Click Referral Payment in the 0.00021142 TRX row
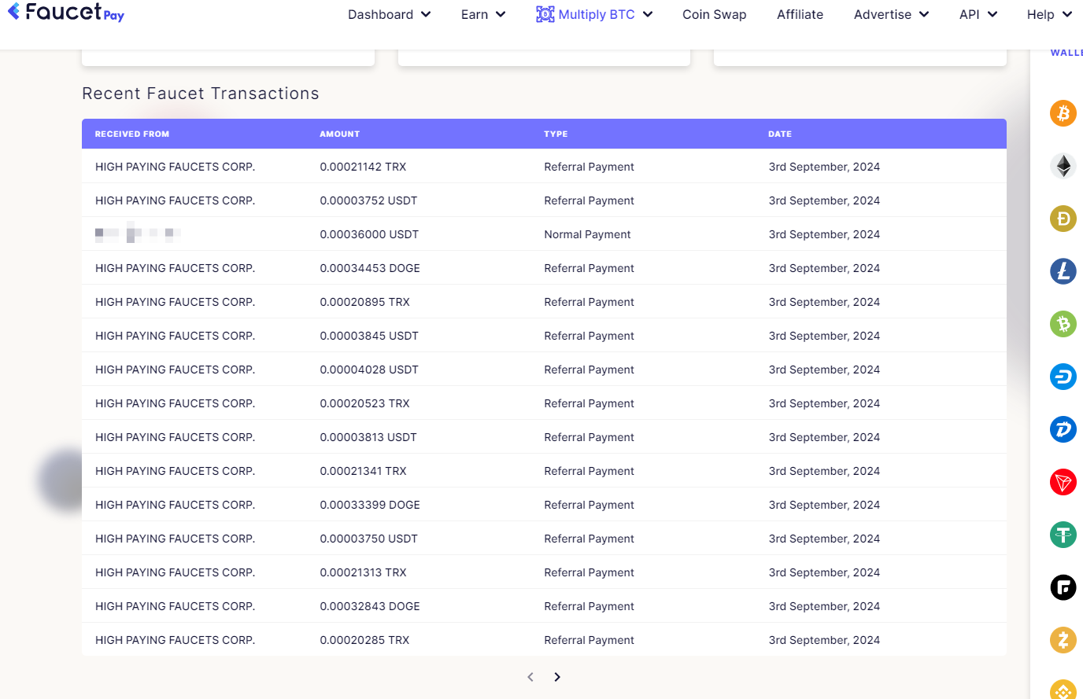Screen dimensions: 1083x699 (x=589, y=167)
